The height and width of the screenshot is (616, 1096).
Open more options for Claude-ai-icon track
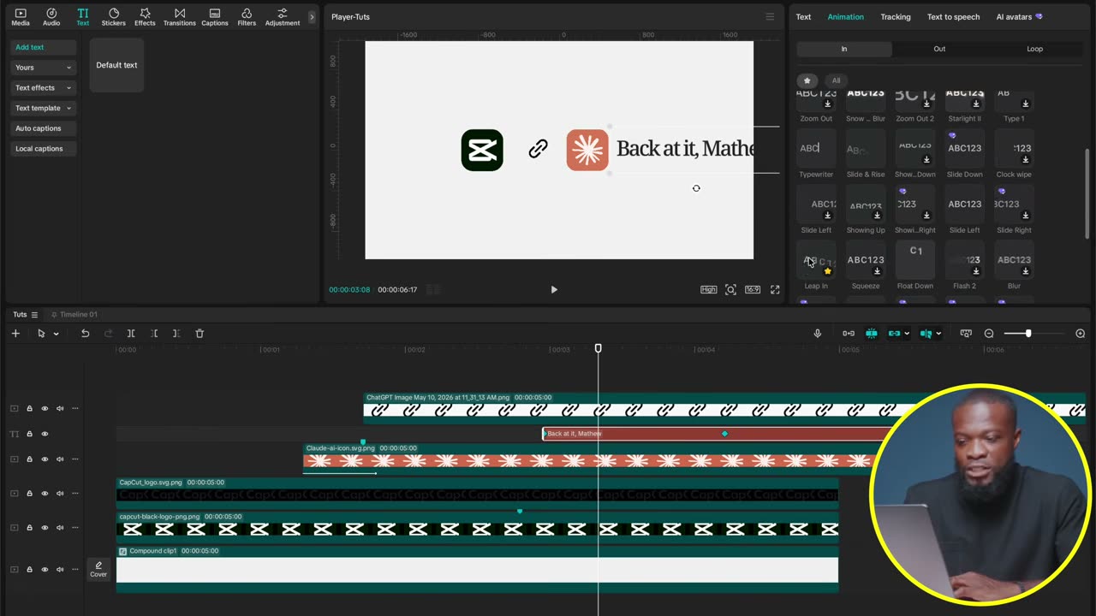pos(74,459)
